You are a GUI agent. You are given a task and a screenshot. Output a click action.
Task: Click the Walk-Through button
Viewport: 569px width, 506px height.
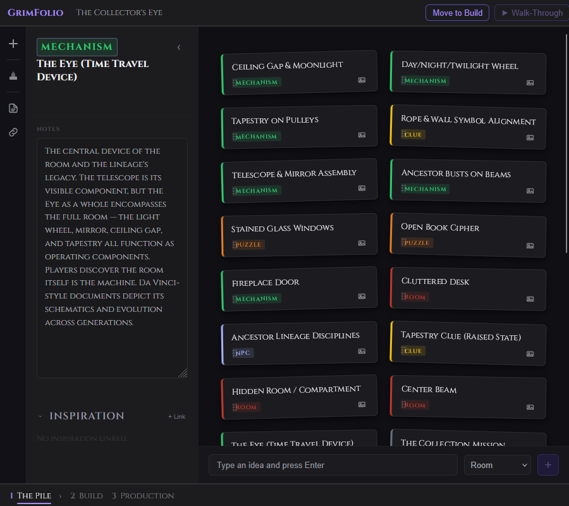[532, 13]
